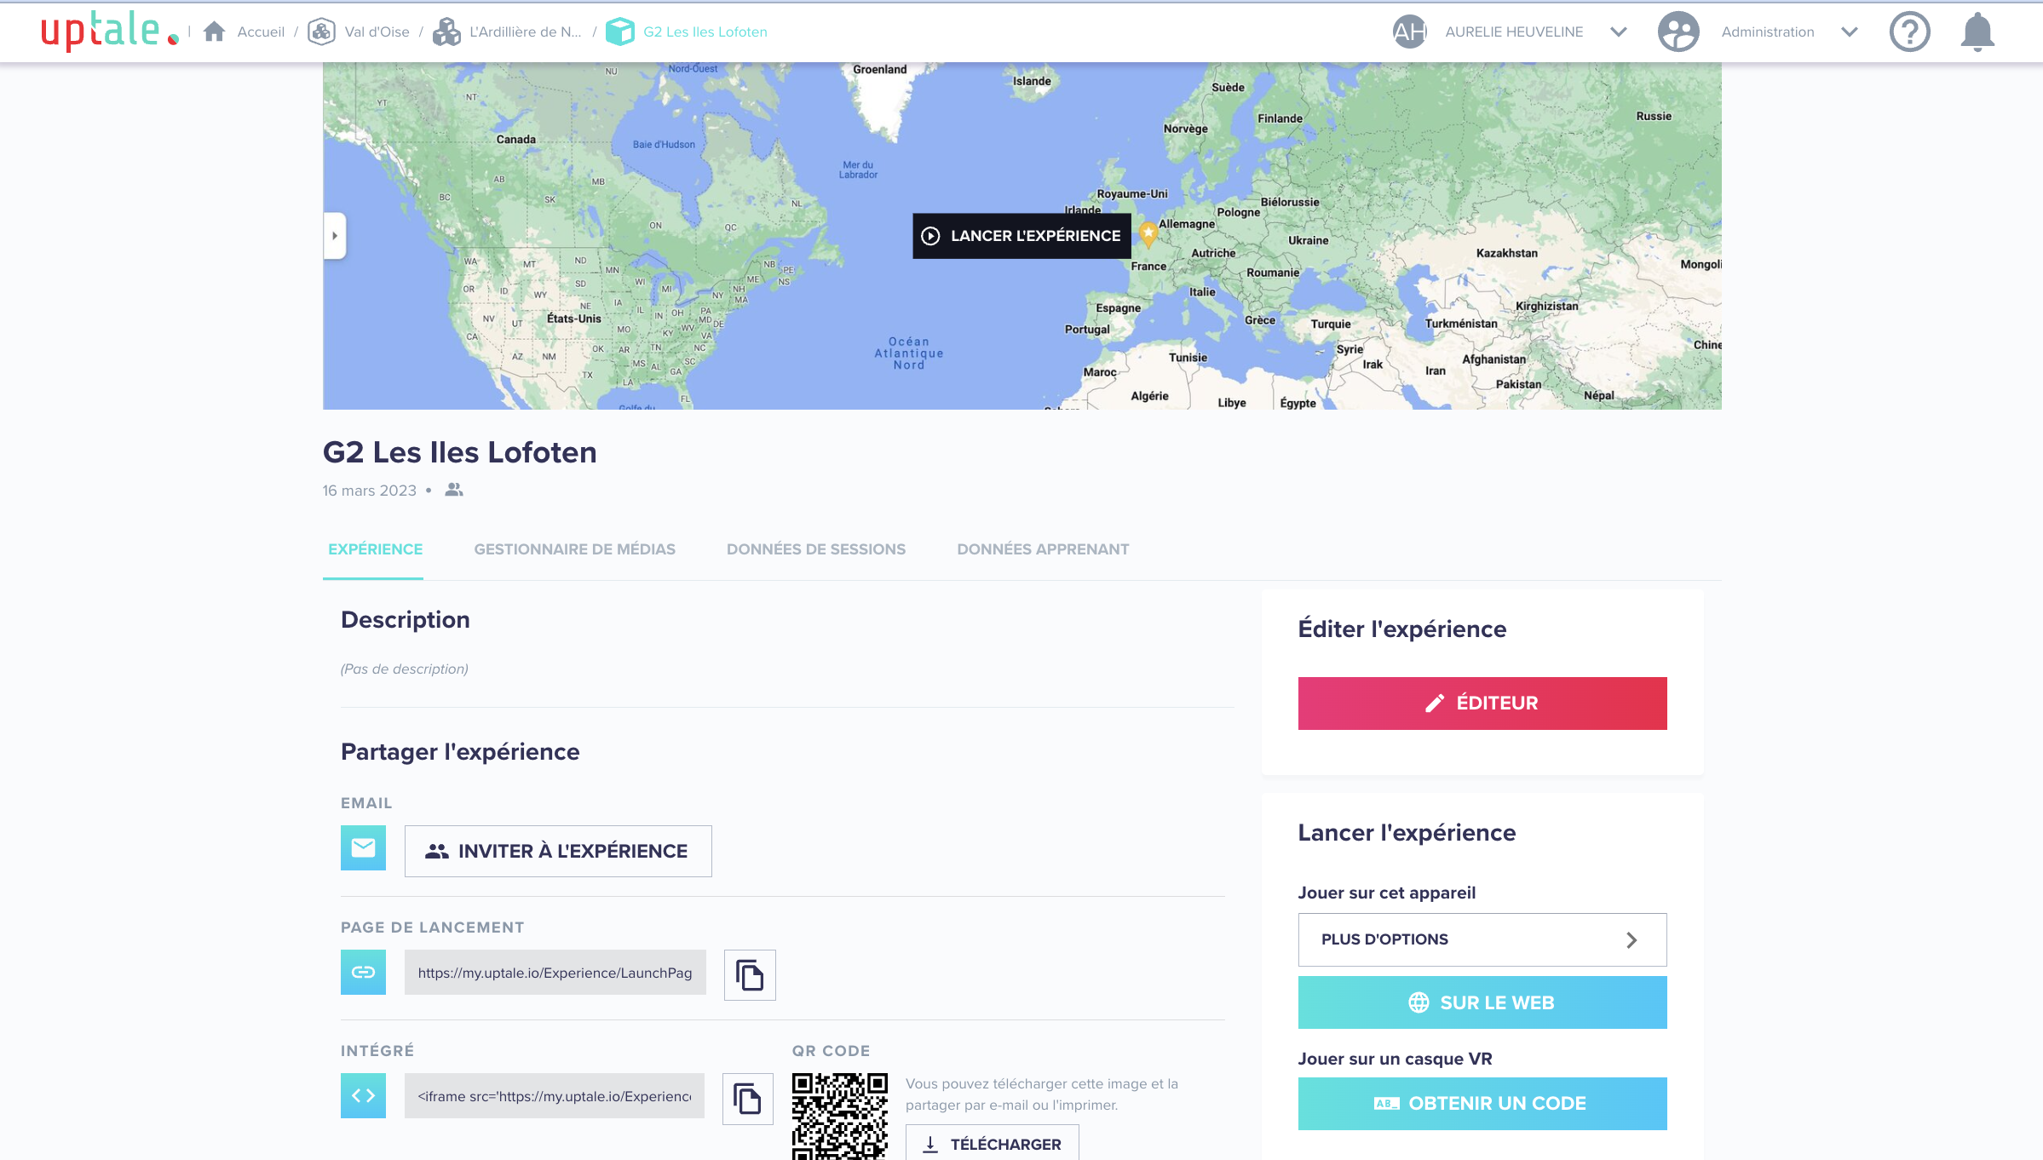Click the Lancer l'expérience play button on map
The height and width of the screenshot is (1160, 2043).
pyautogui.click(x=1021, y=236)
